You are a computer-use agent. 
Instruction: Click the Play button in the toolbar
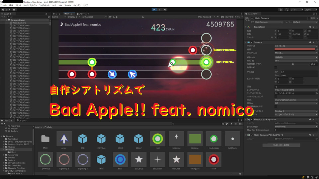click(154, 10)
